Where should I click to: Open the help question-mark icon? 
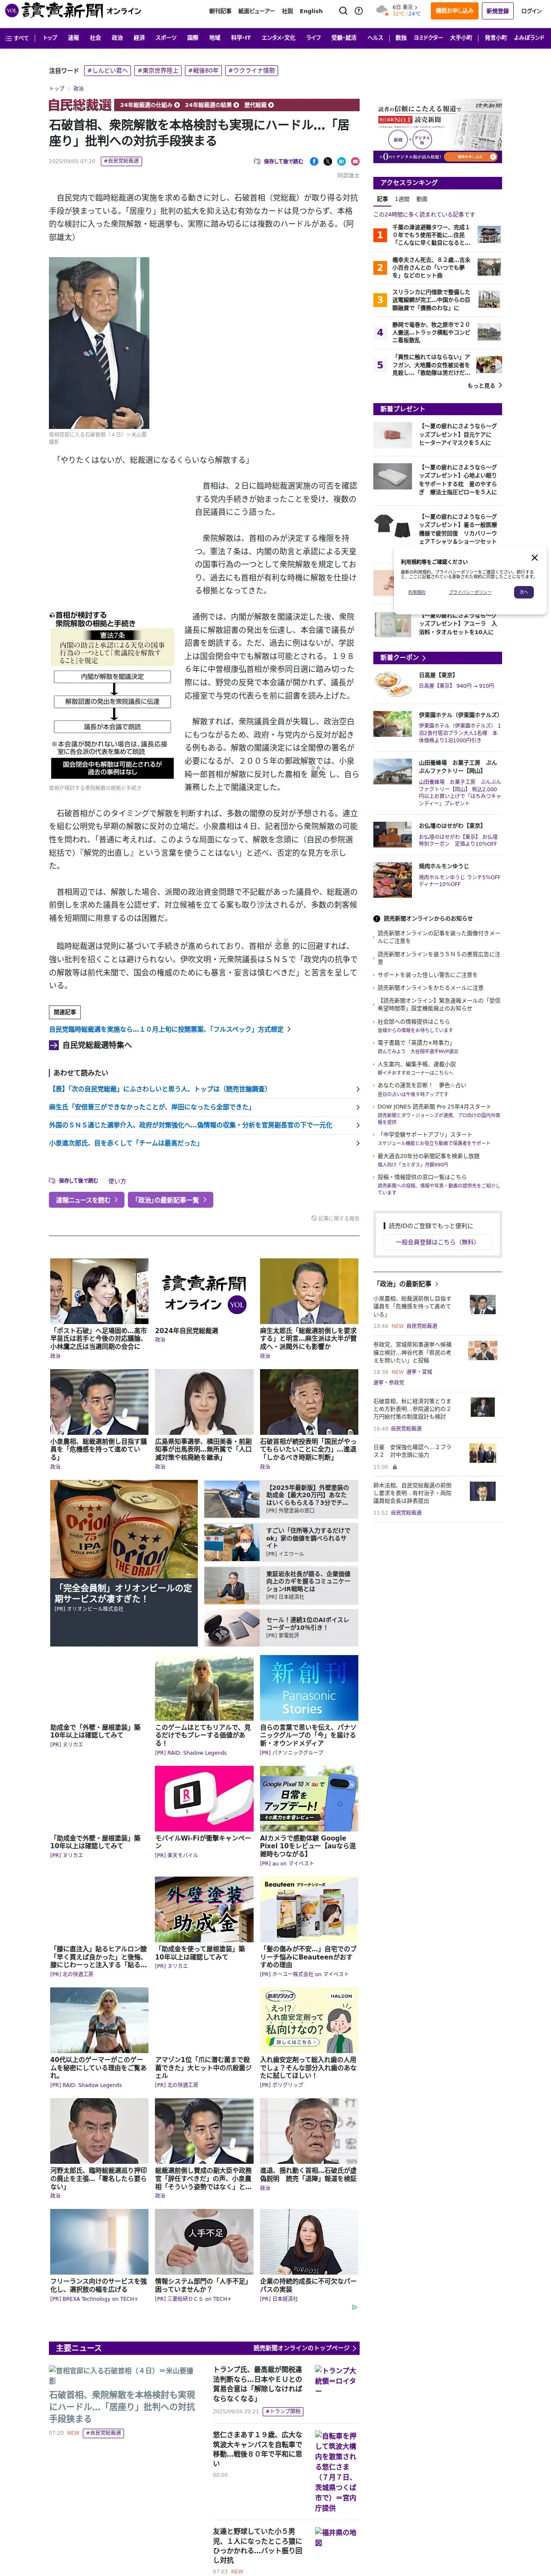tap(359, 11)
